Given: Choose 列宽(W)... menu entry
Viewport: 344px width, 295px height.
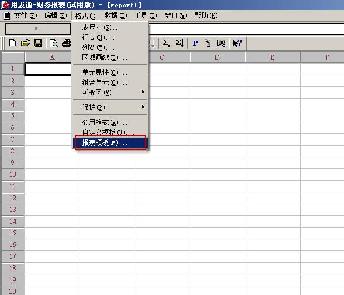Looking at the screenshot, I should click(x=110, y=47).
